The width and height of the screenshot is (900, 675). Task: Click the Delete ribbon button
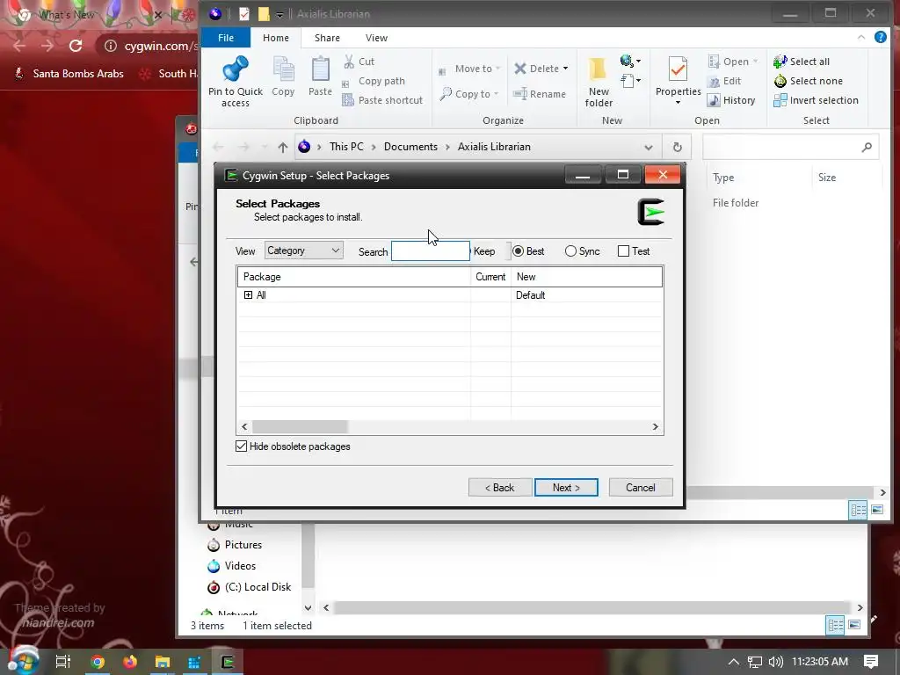[541, 69]
